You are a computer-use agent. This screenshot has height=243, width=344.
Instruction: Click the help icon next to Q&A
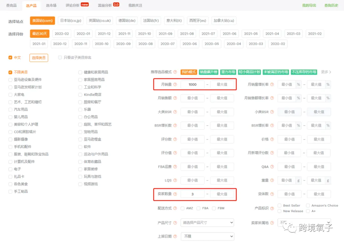coord(272,167)
